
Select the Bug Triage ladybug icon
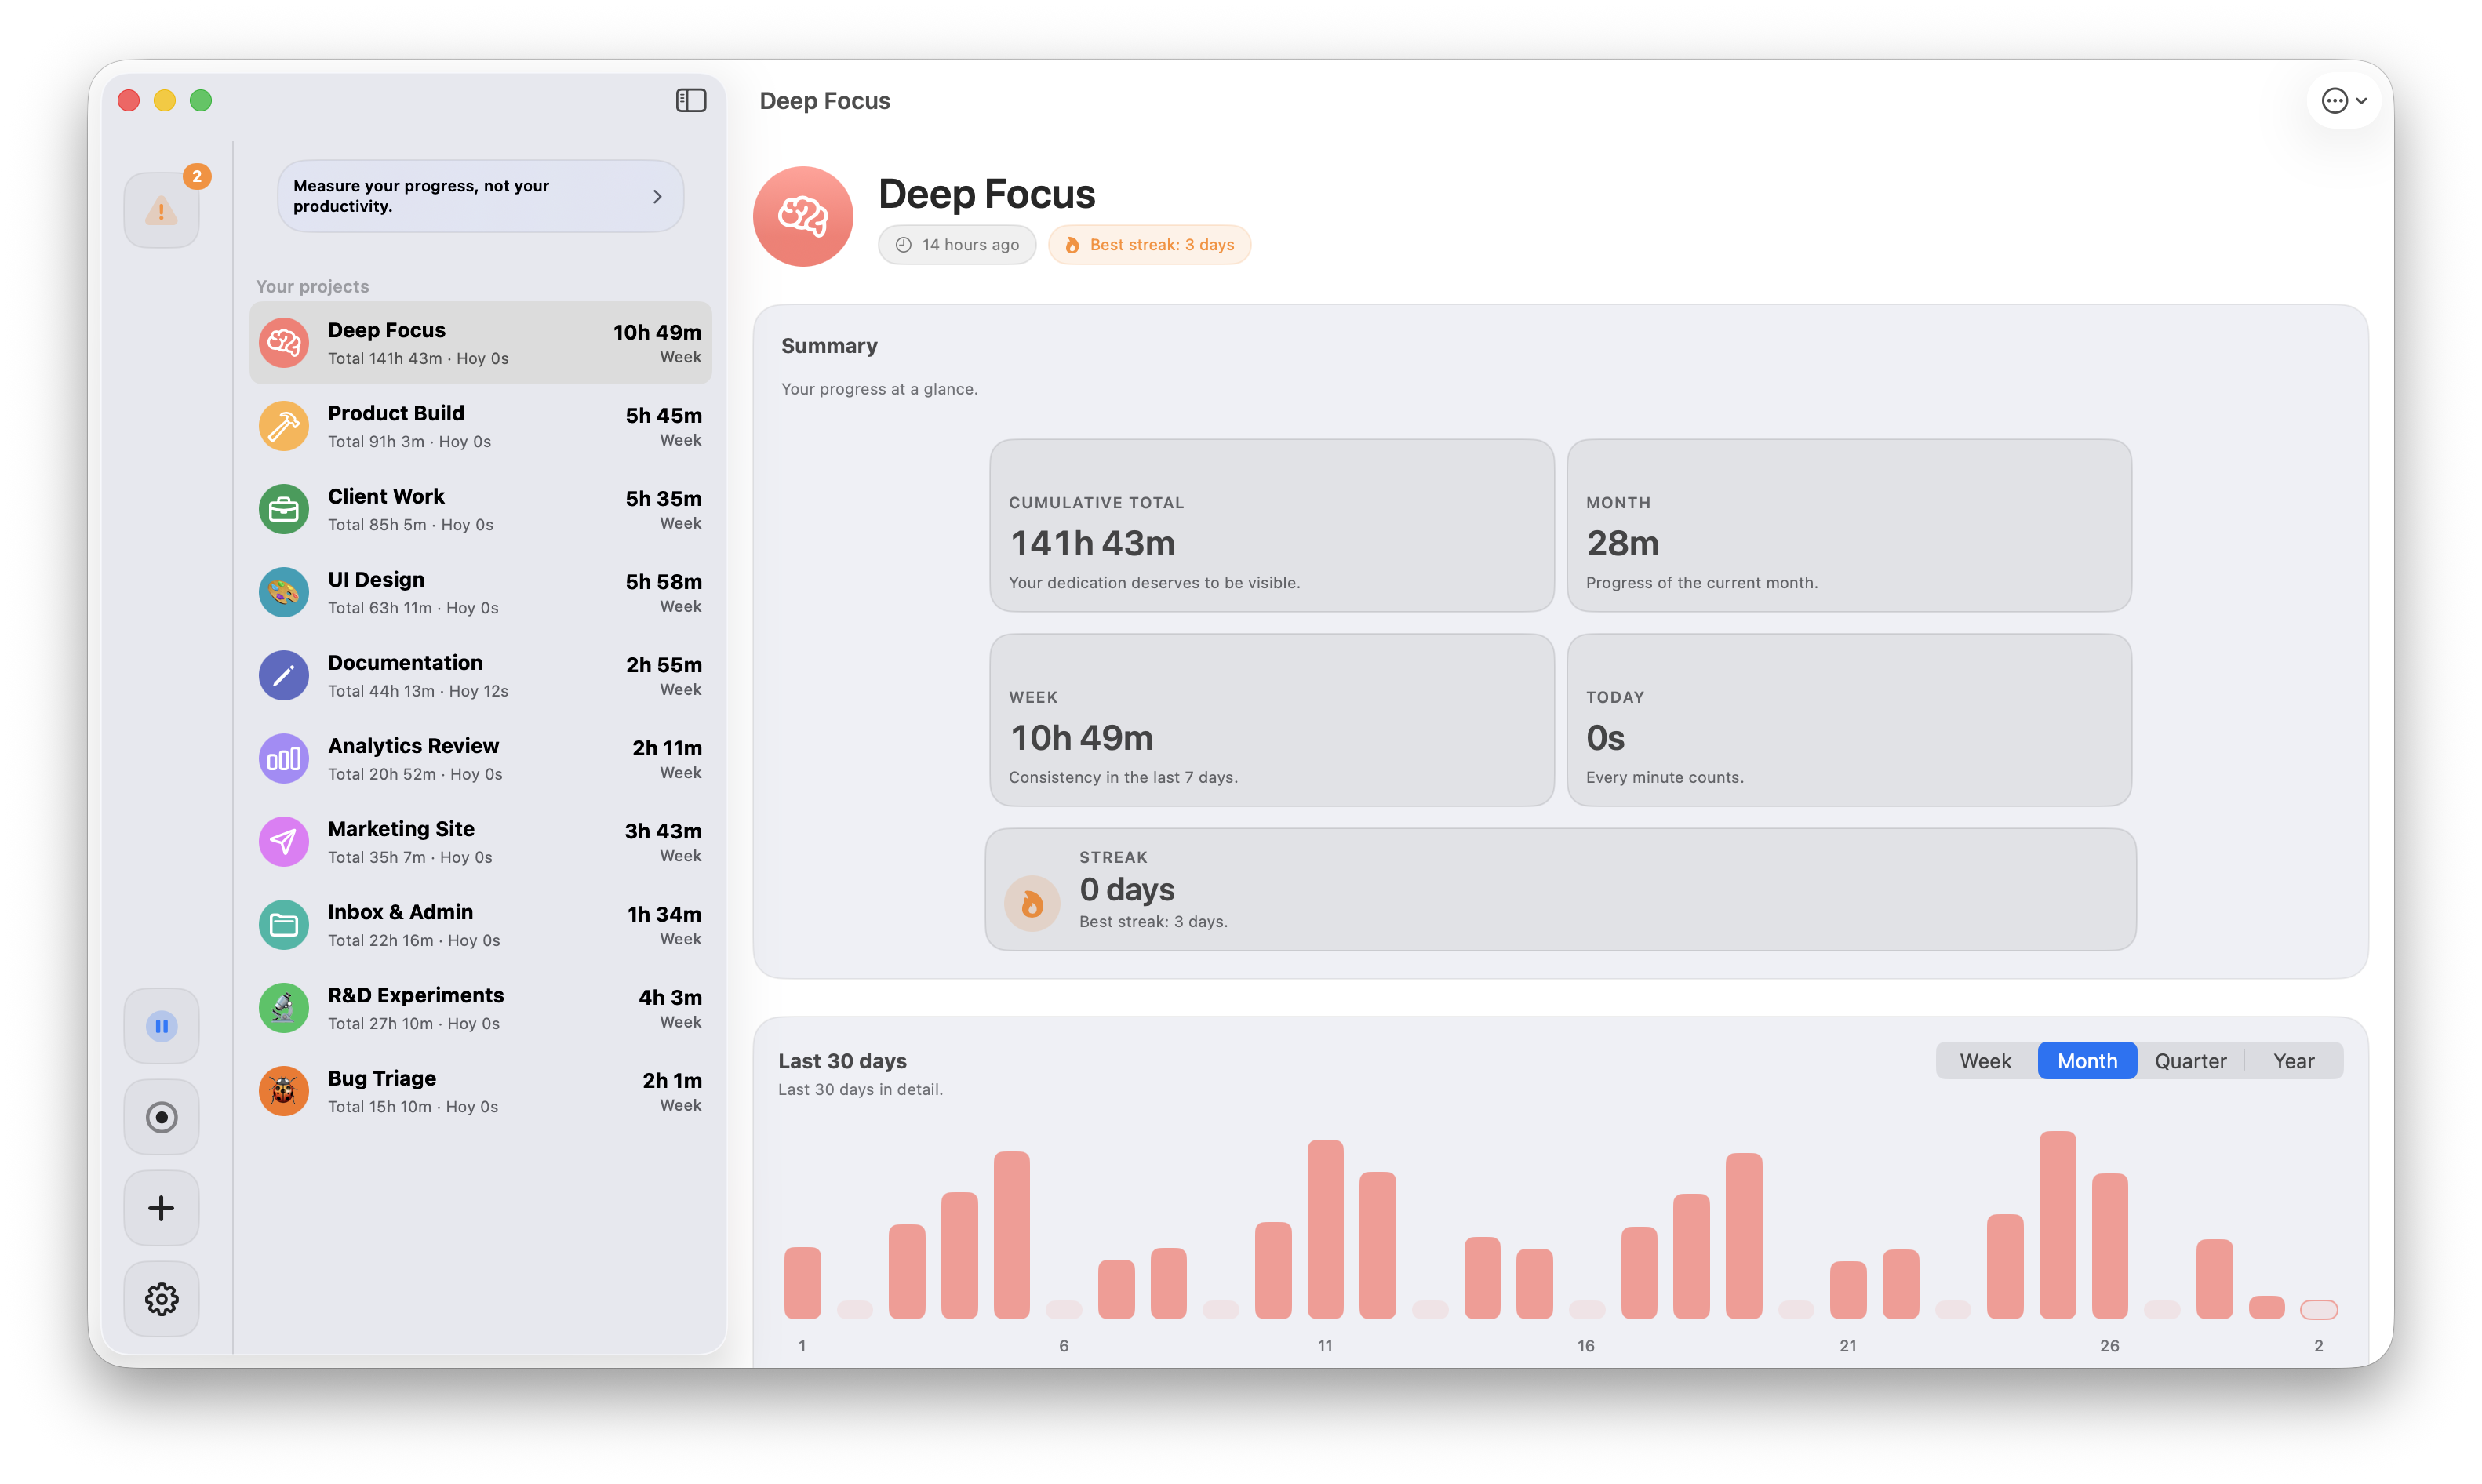(x=284, y=1091)
